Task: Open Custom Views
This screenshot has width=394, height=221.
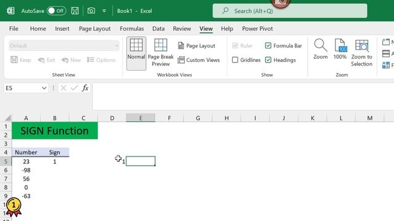Action: point(198,60)
